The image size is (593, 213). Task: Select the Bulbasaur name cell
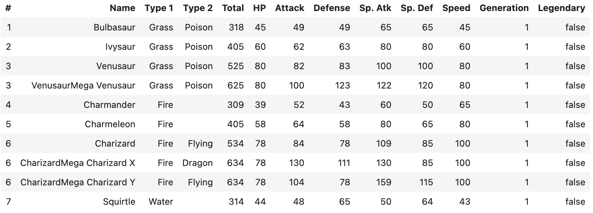pos(114,27)
